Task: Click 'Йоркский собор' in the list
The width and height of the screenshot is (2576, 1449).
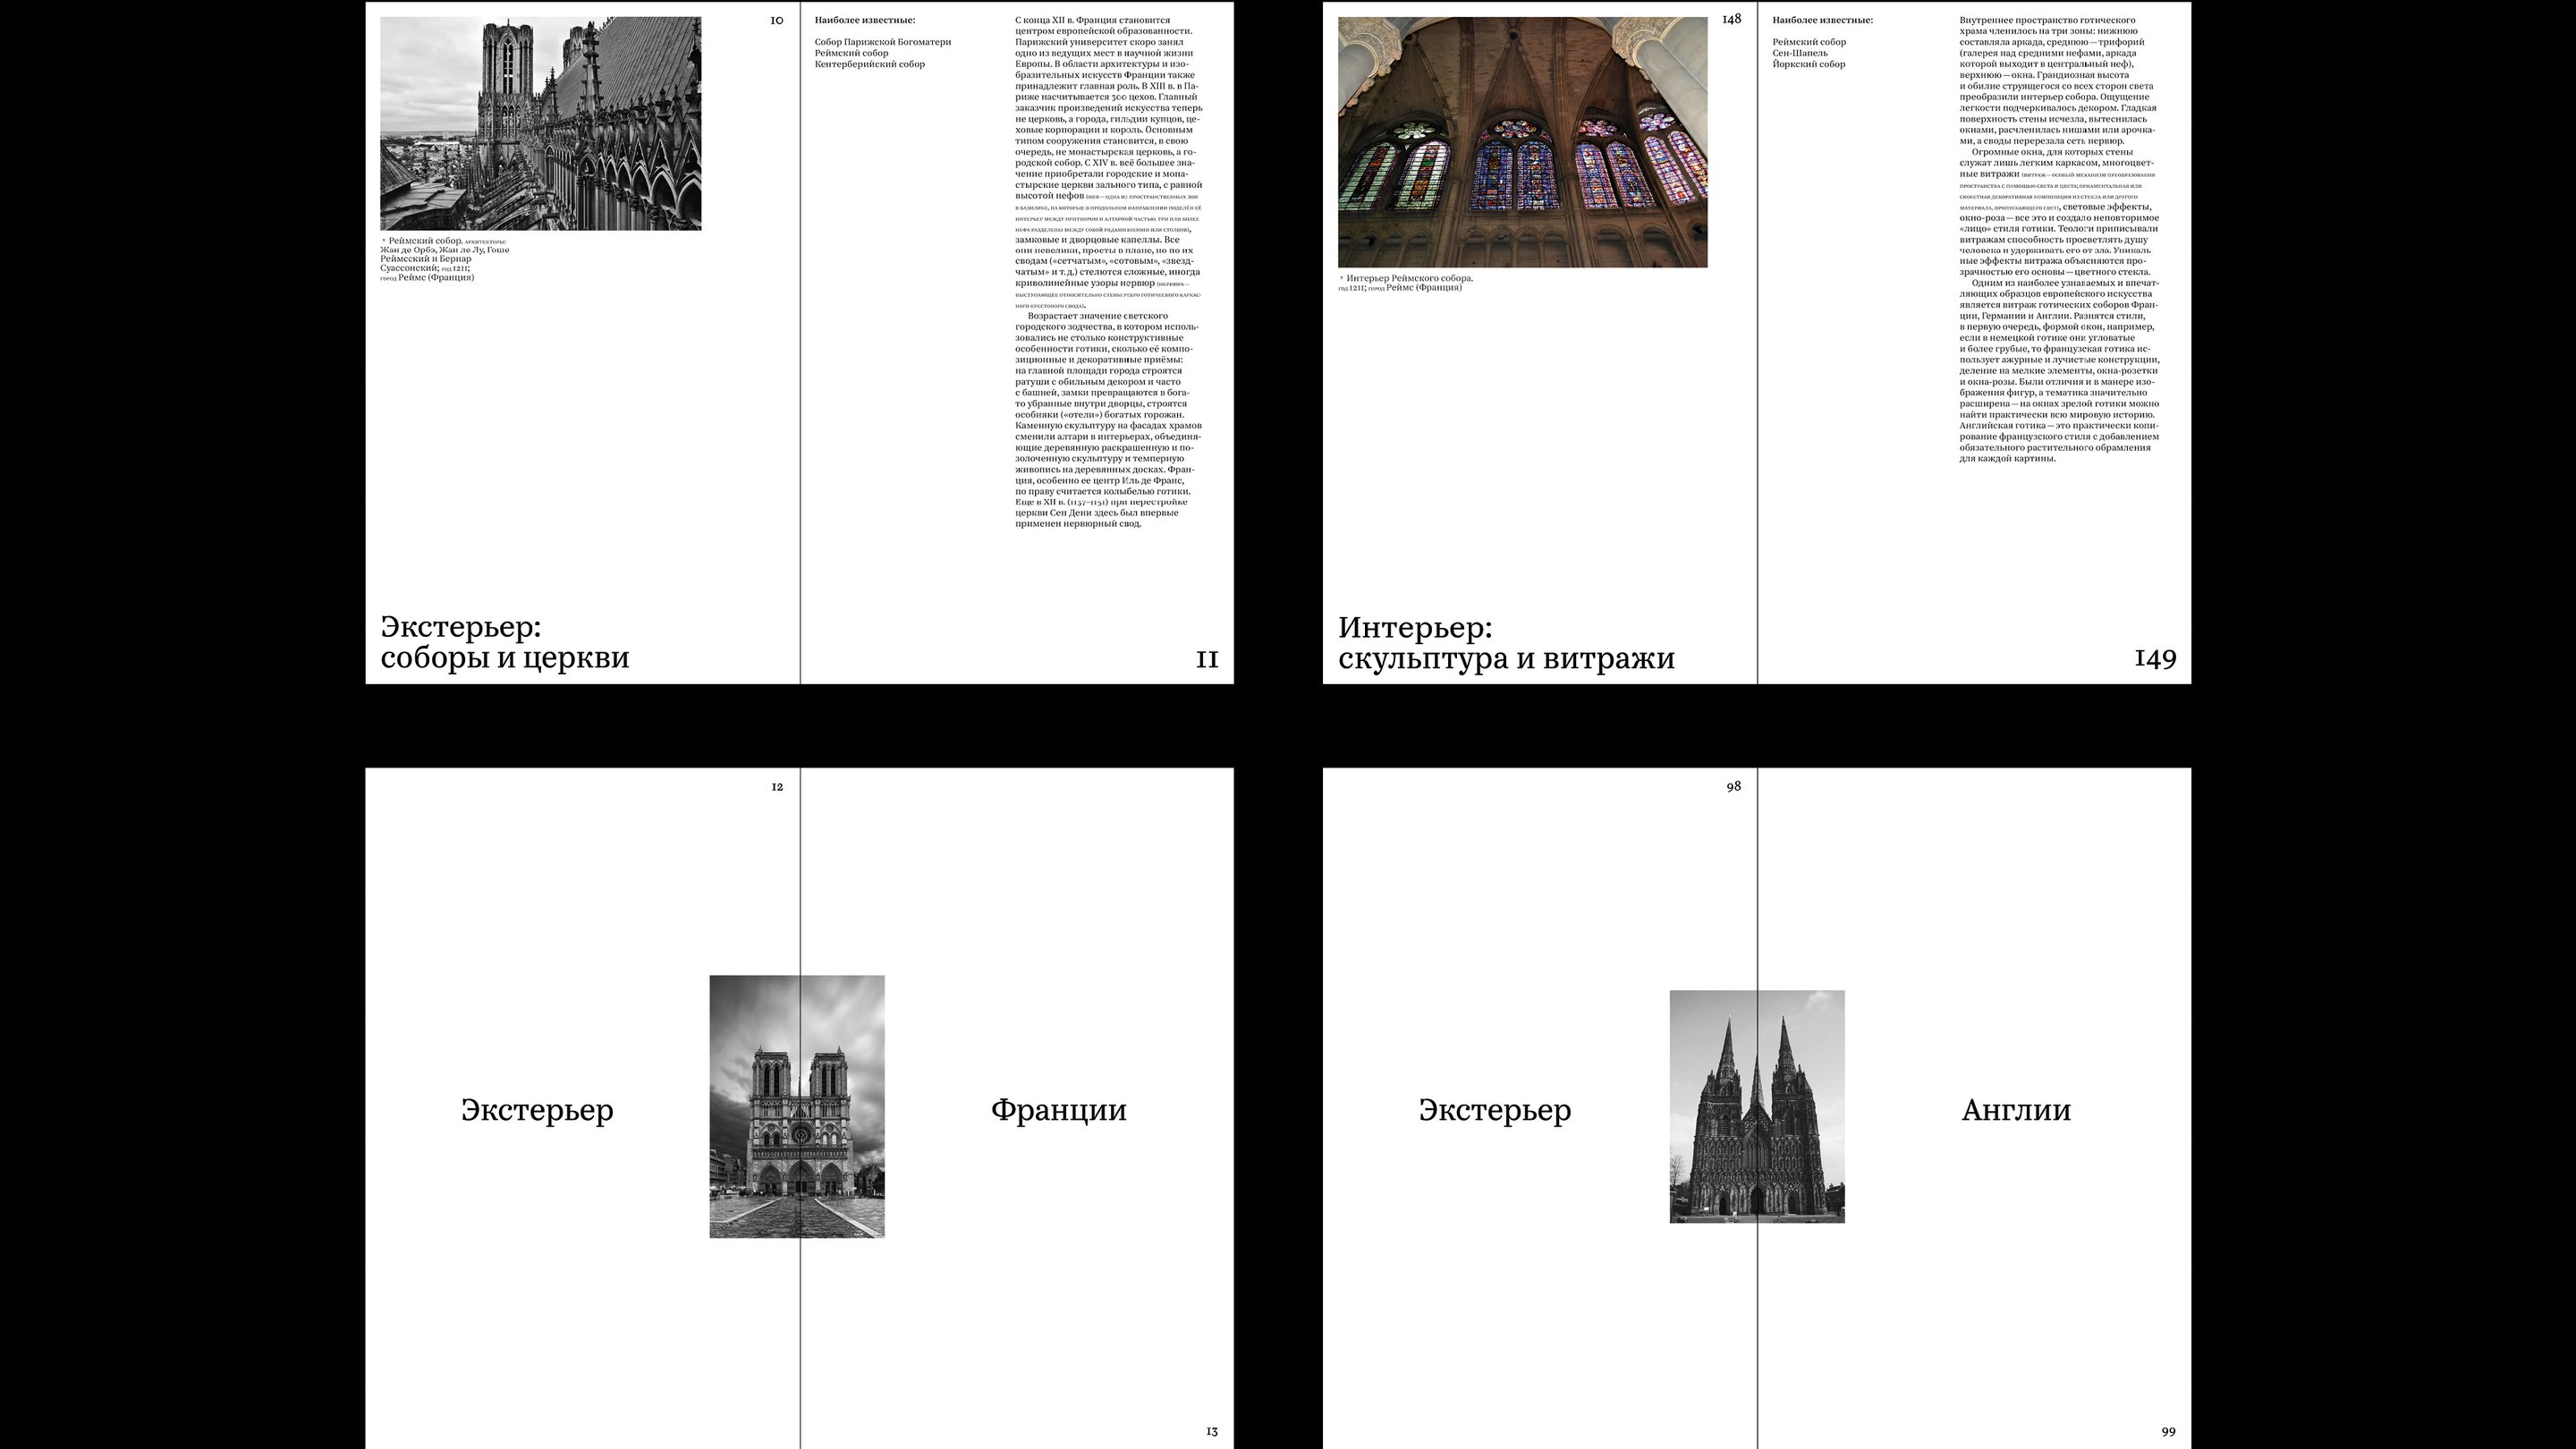Action: pos(1808,64)
